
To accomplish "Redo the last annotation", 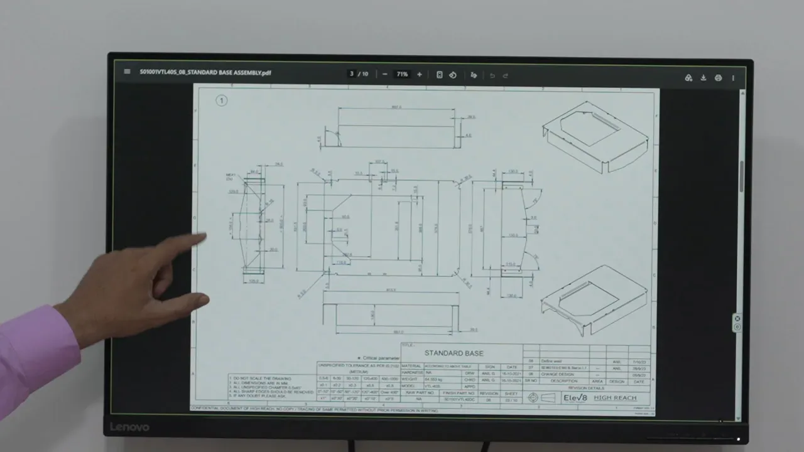I will 506,75.
